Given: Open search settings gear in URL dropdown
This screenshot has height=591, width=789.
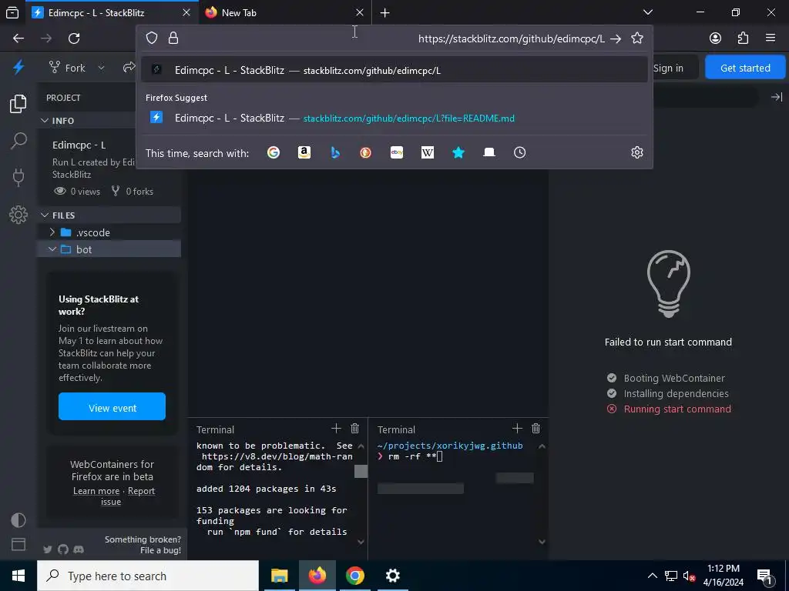Looking at the screenshot, I should [637, 152].
